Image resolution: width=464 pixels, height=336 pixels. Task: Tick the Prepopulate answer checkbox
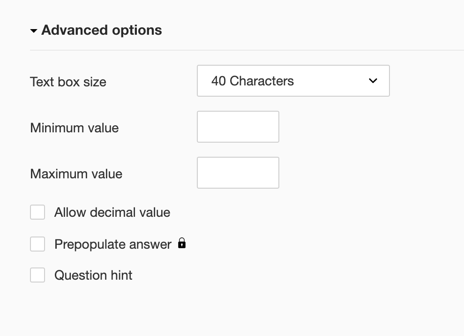coord(37,244)
